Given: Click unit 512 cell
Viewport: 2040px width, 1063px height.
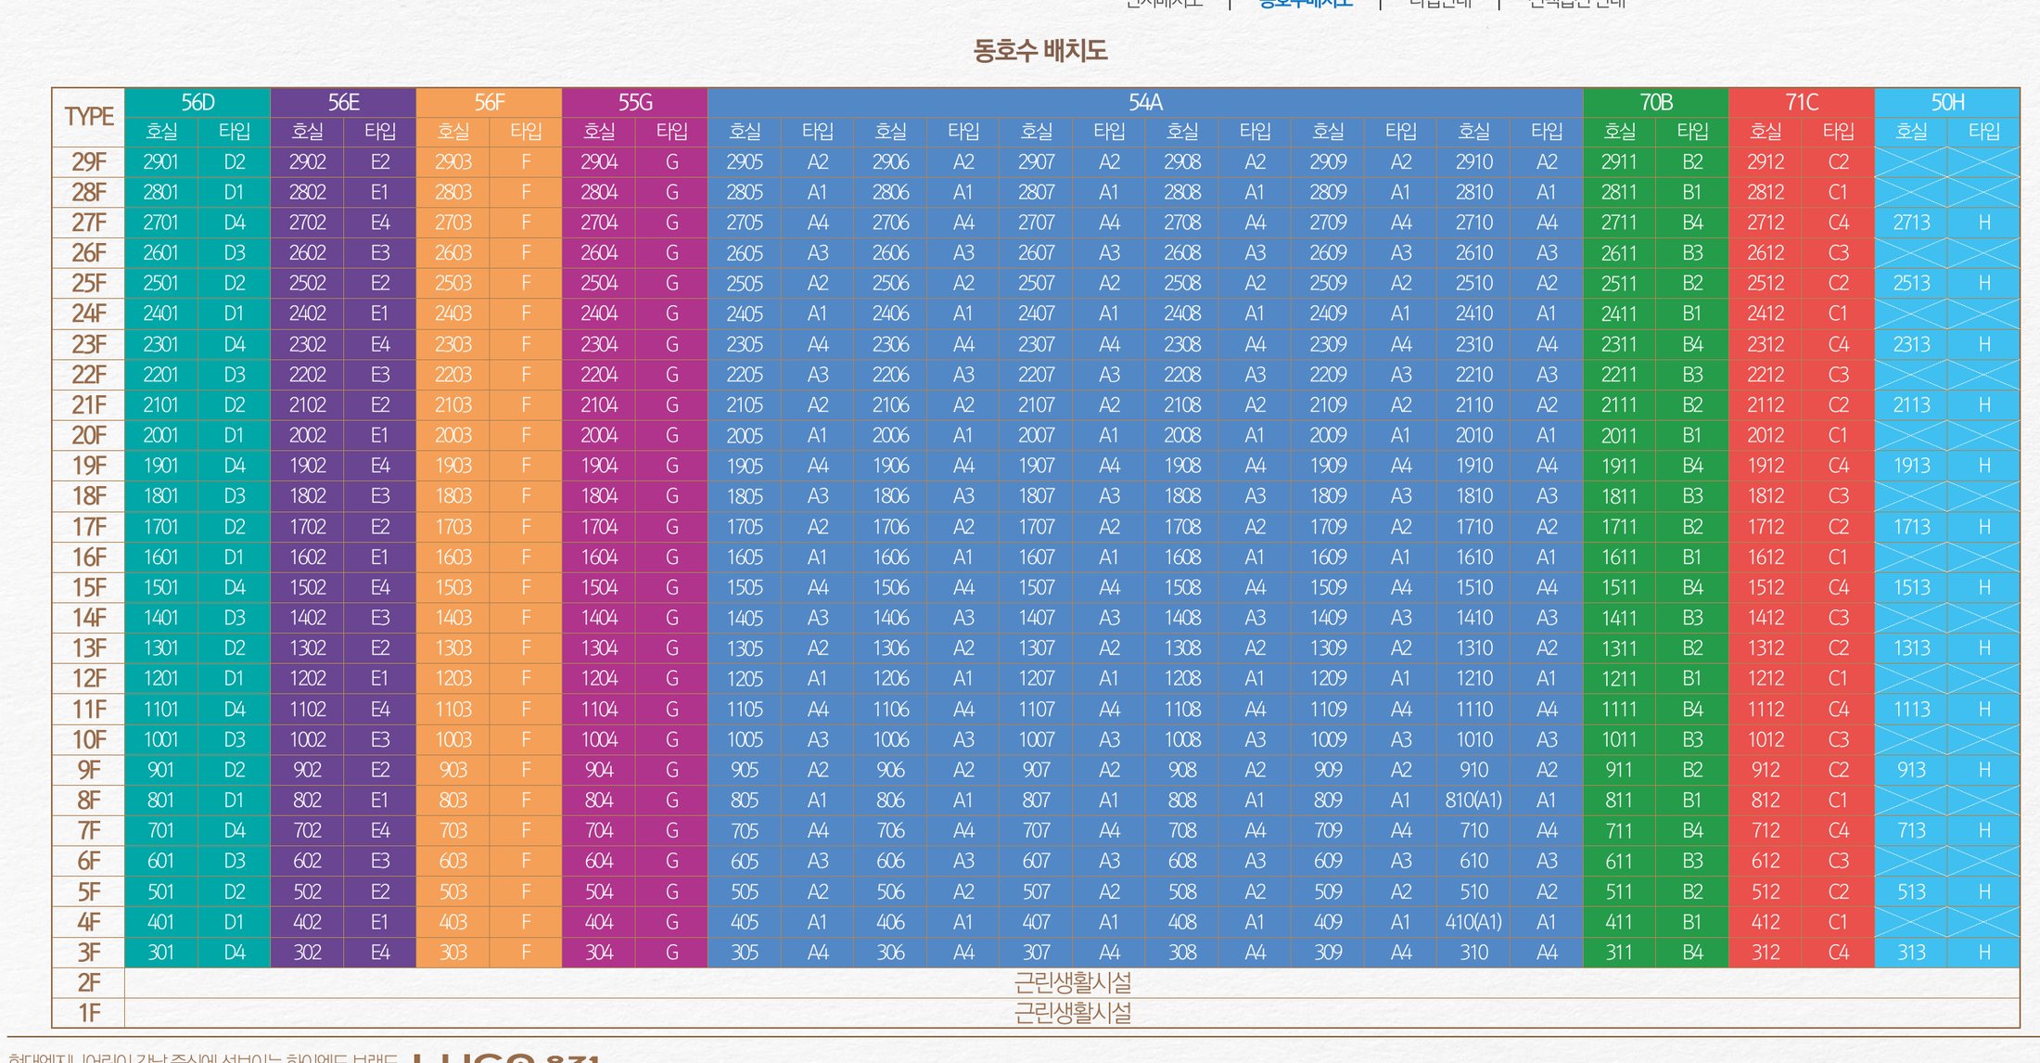Looking at the screenshot, I should pos(1766,891).
